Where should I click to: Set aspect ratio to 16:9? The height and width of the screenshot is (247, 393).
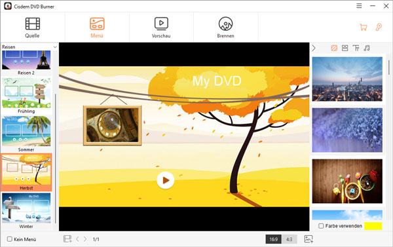pos(273,239)
